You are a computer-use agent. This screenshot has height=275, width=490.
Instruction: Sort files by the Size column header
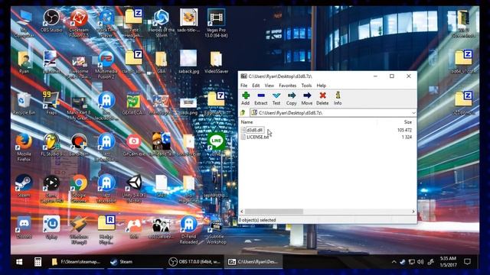[x=407, y=122]
